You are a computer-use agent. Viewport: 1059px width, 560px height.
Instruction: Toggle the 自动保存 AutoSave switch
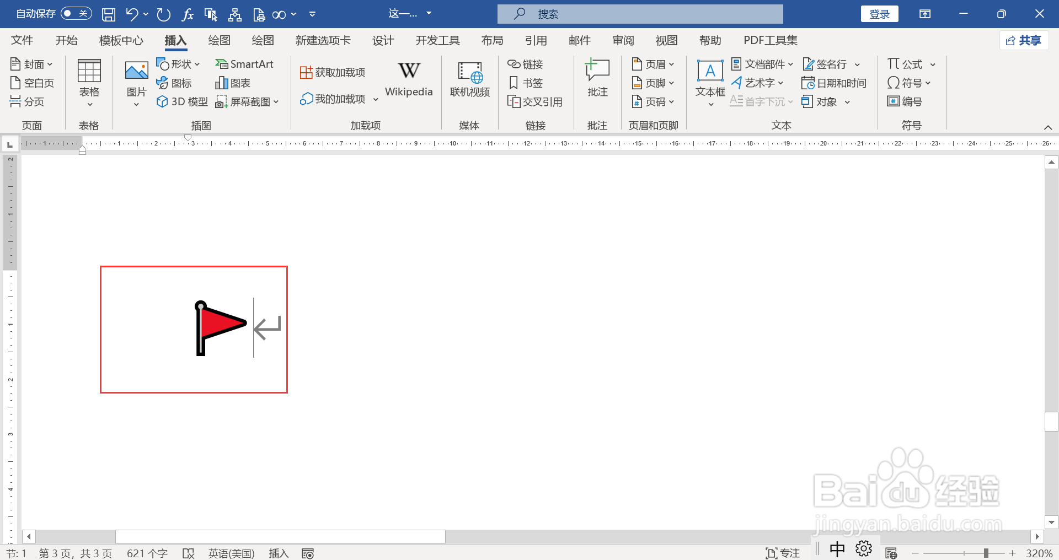pos(76,14)
